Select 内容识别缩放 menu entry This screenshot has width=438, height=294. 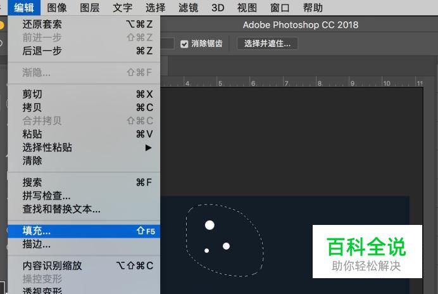pos(84,265)
